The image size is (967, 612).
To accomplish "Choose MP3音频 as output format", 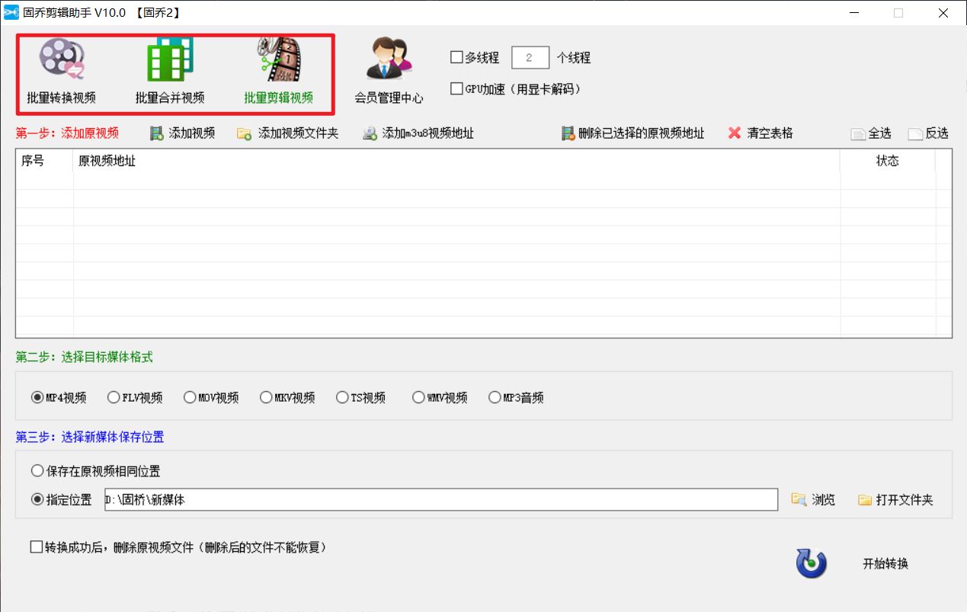I will point(495,397).
